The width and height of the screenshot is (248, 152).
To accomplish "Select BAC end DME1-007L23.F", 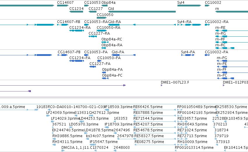I will pos(175,82).
